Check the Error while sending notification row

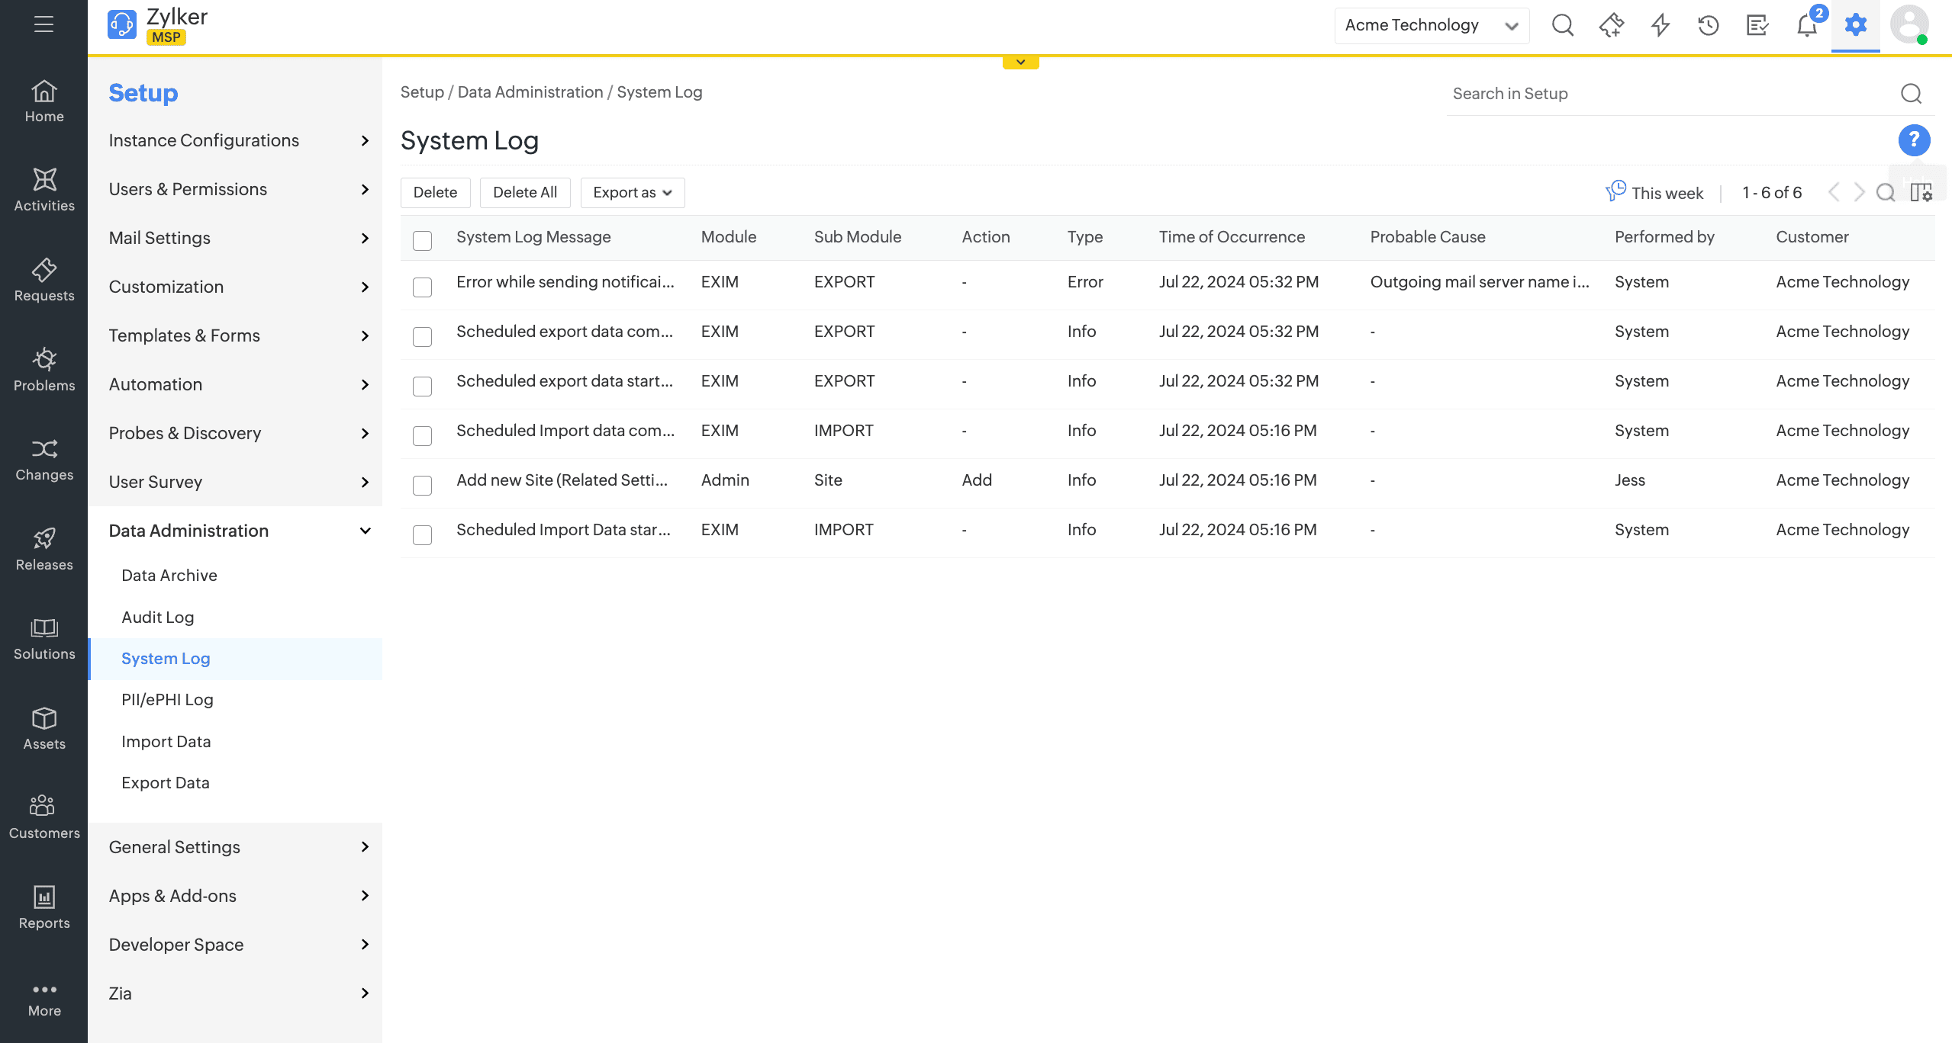pyautogui.click(x=422, y=287)
